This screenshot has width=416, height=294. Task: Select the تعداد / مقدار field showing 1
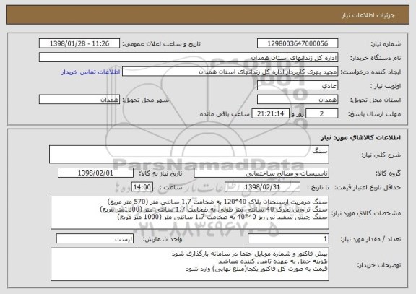click(288, 239)
